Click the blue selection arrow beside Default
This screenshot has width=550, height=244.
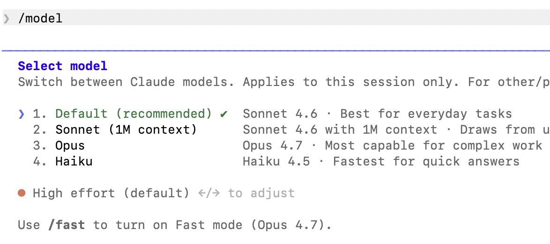coord(22,114)
